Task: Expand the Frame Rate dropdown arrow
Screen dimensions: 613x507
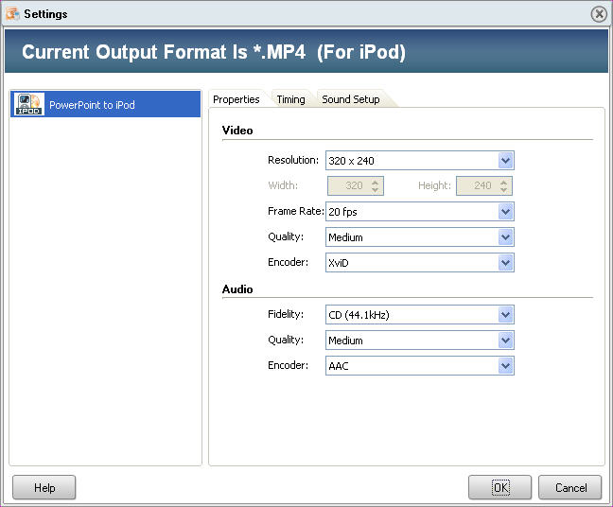Action: pyautogui.click(x=505, y=212)
